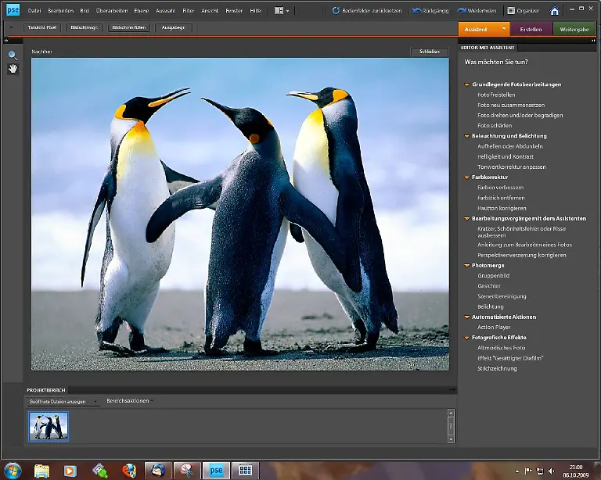
Task: Click the Bildschirm füllen button
Action: pyautogui.click(x=129, y=28)
